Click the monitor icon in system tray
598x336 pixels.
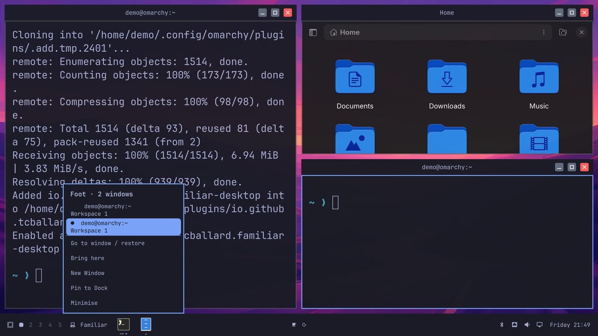539,325
